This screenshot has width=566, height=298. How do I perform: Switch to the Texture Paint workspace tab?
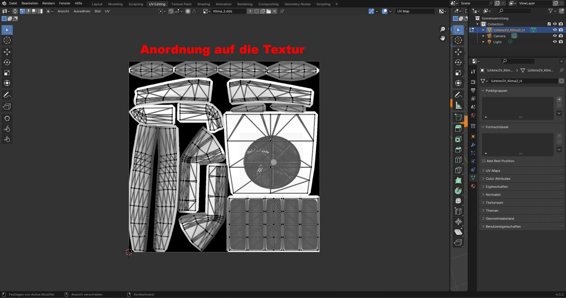[x=181, y=4]
